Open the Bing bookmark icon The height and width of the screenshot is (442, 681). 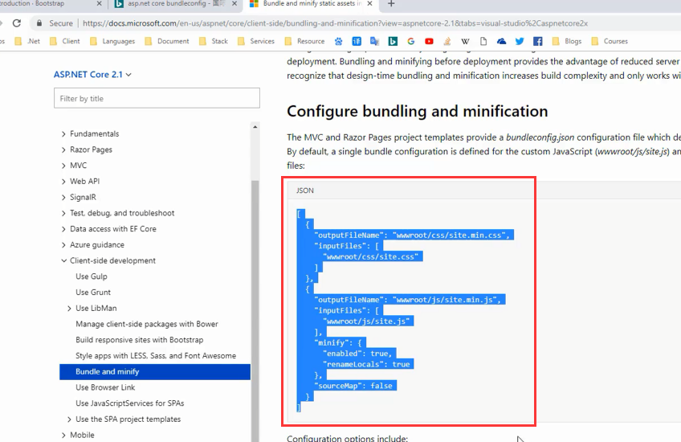pos(393,41)
